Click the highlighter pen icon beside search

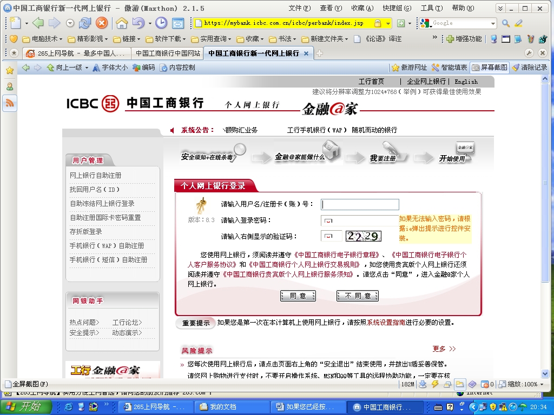518,23
